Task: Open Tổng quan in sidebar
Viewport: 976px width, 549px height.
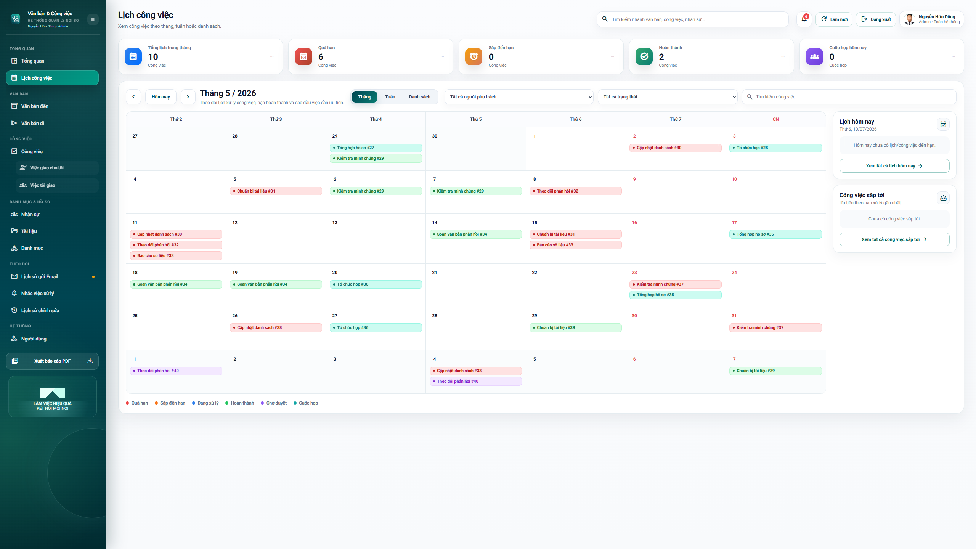Action: [52, 61]
